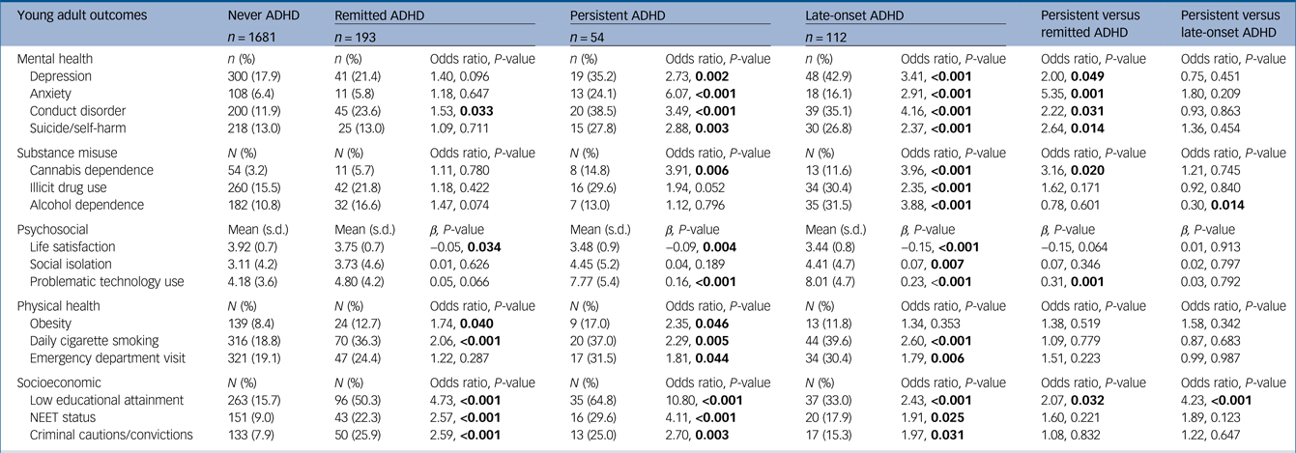
Task: Click the "n = 1681" sample size cell
Action: coord(255,38)
